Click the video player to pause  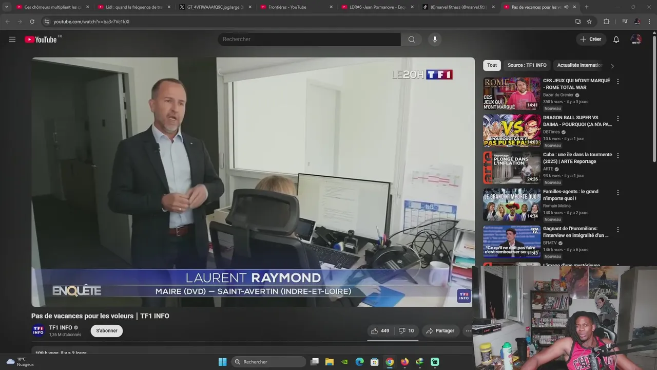click(x=253, y=182)
